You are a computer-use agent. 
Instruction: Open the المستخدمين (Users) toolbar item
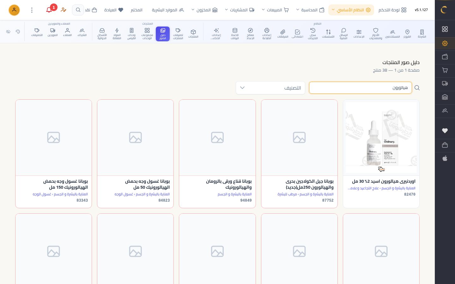392,34
